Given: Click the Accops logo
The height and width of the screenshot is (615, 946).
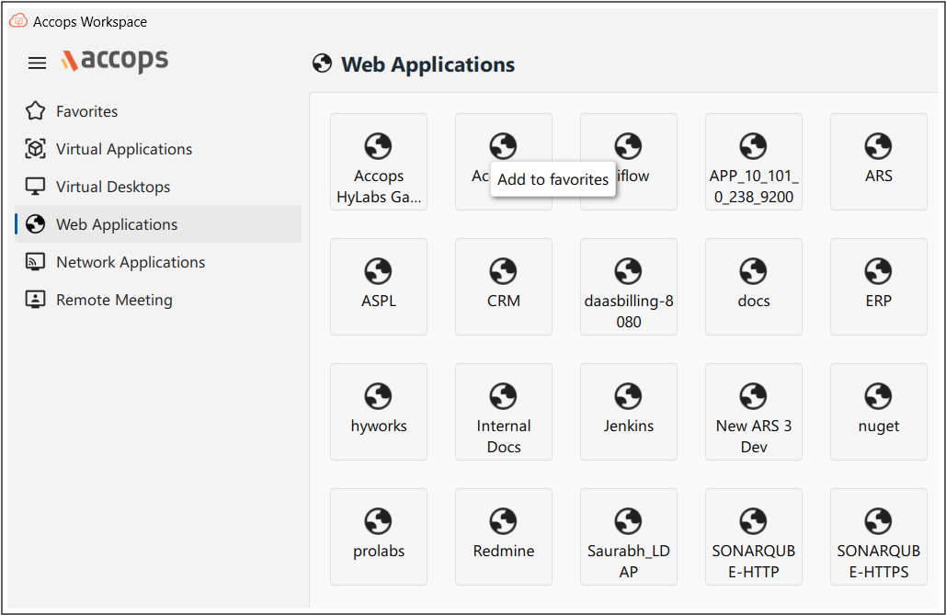Looking at the screenshot, I should [115, 61].
